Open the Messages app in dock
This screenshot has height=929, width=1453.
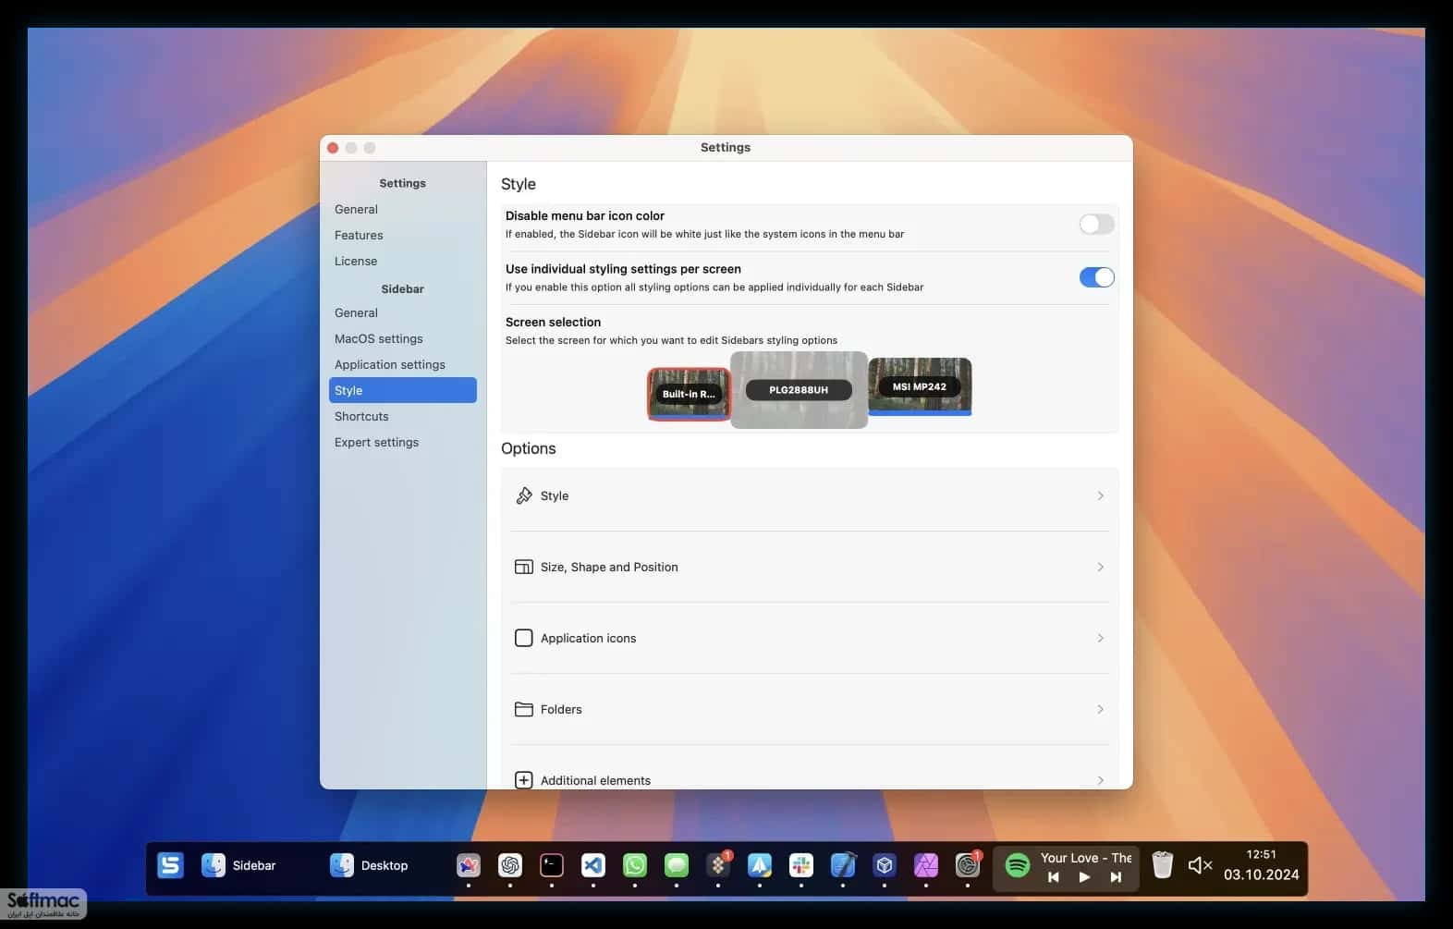[x=677, y=865]
